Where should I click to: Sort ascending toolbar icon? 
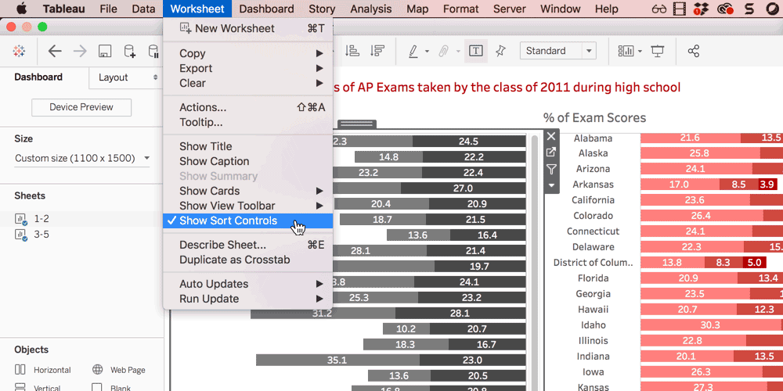352,51
